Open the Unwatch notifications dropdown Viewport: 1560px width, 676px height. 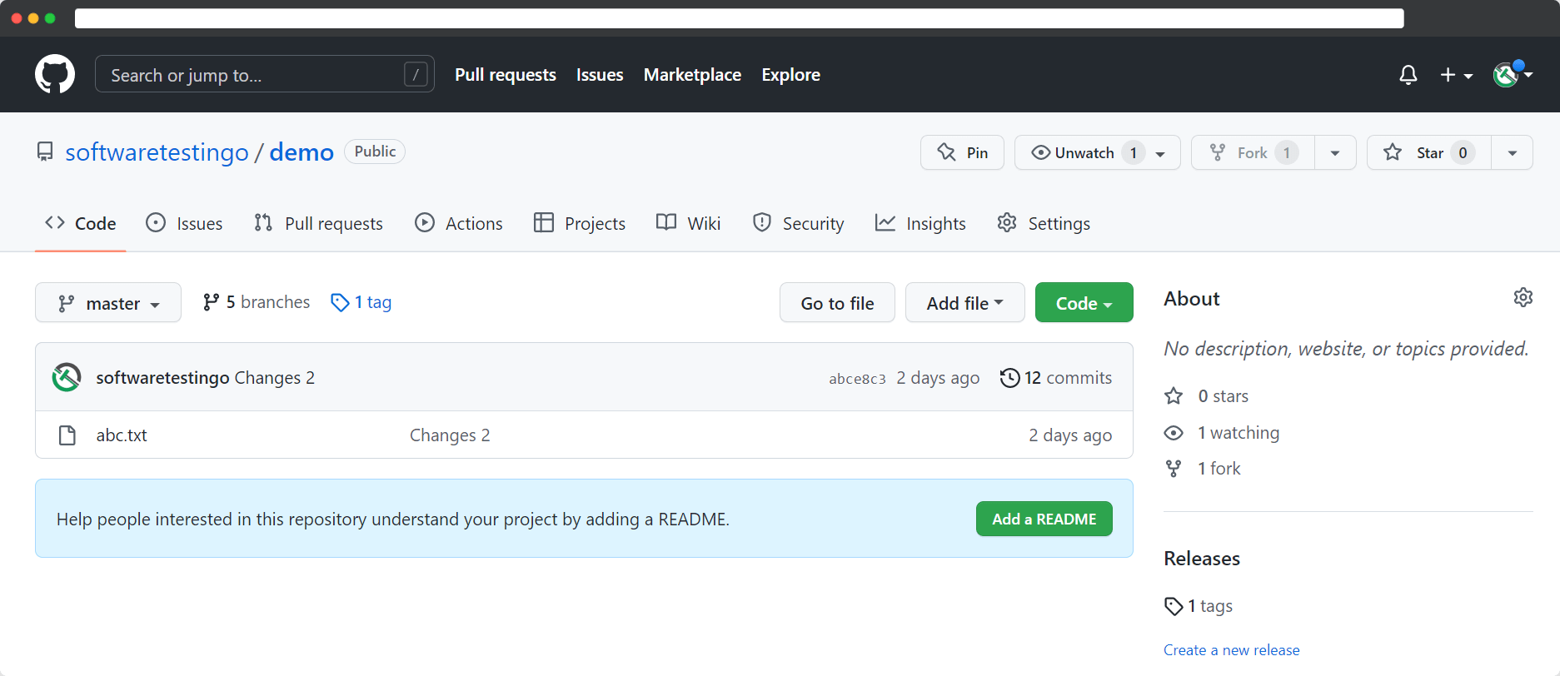pos(1098,152)
